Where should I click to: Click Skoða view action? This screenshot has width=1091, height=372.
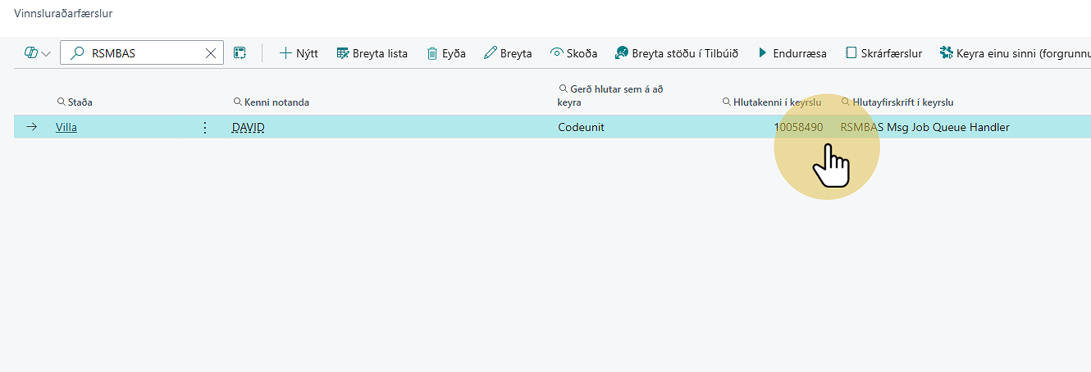click(x=573, y=53)
